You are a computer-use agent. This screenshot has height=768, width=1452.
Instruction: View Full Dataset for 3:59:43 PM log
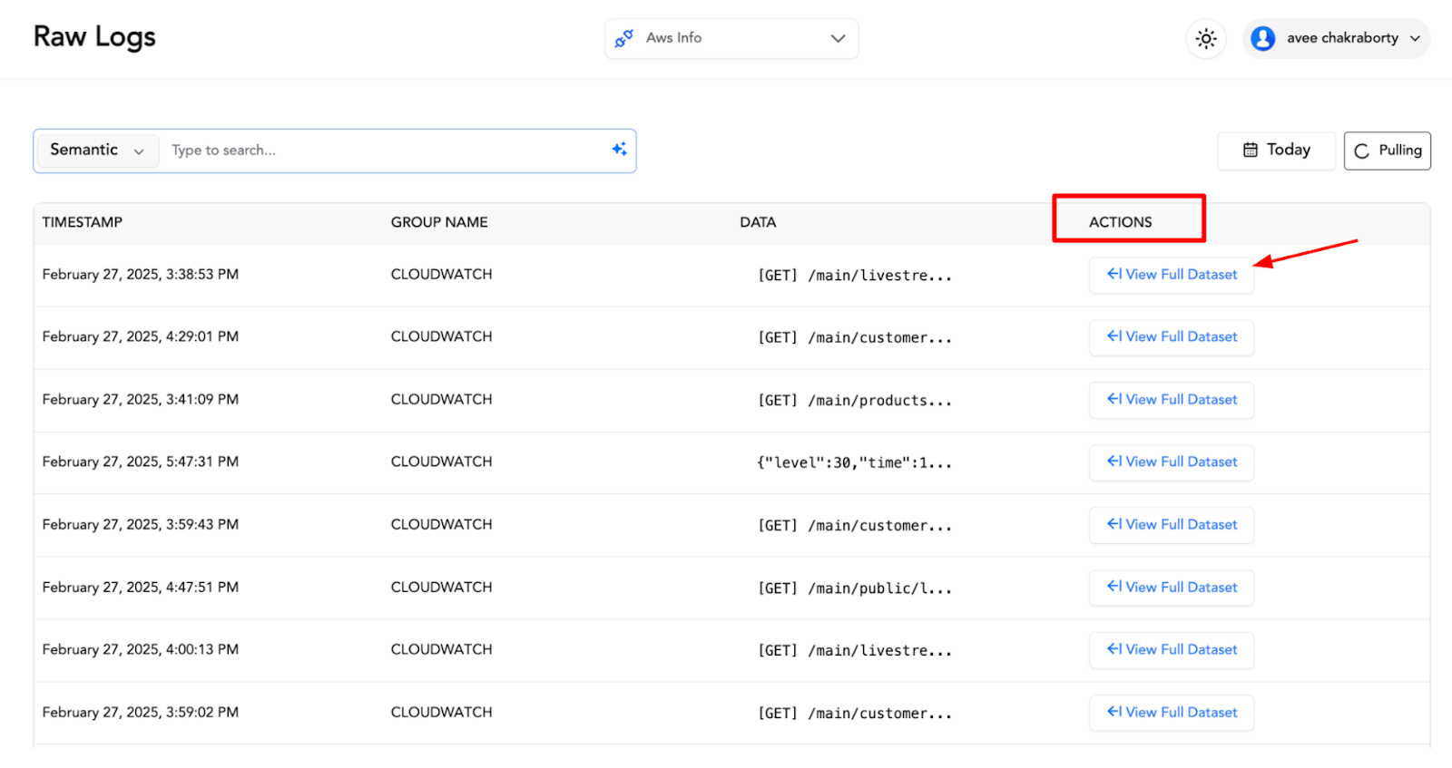coord(1172,525)
